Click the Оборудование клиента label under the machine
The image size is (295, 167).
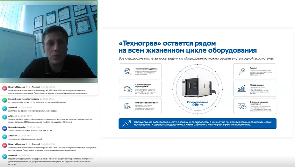[x=197, y=103]
